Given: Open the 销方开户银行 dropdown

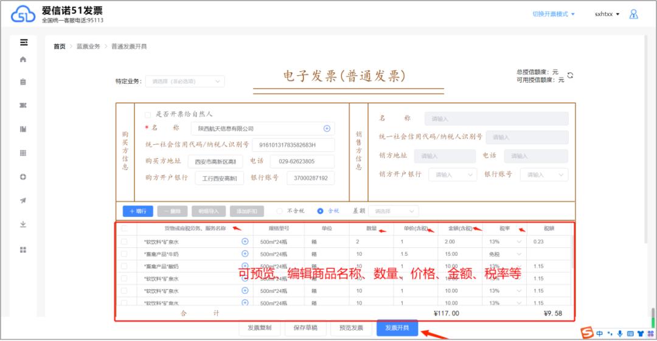Looking at the screenshot, I should [453, 174].
